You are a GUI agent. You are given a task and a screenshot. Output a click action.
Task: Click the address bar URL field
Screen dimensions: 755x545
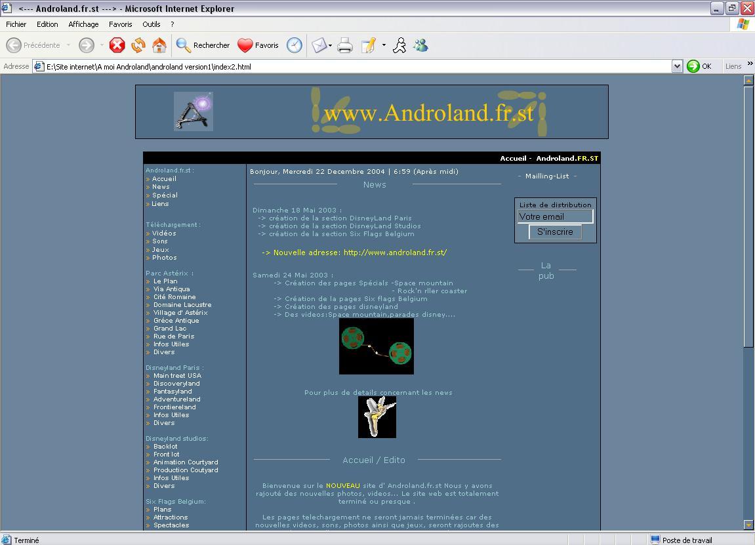pos(358,66)
